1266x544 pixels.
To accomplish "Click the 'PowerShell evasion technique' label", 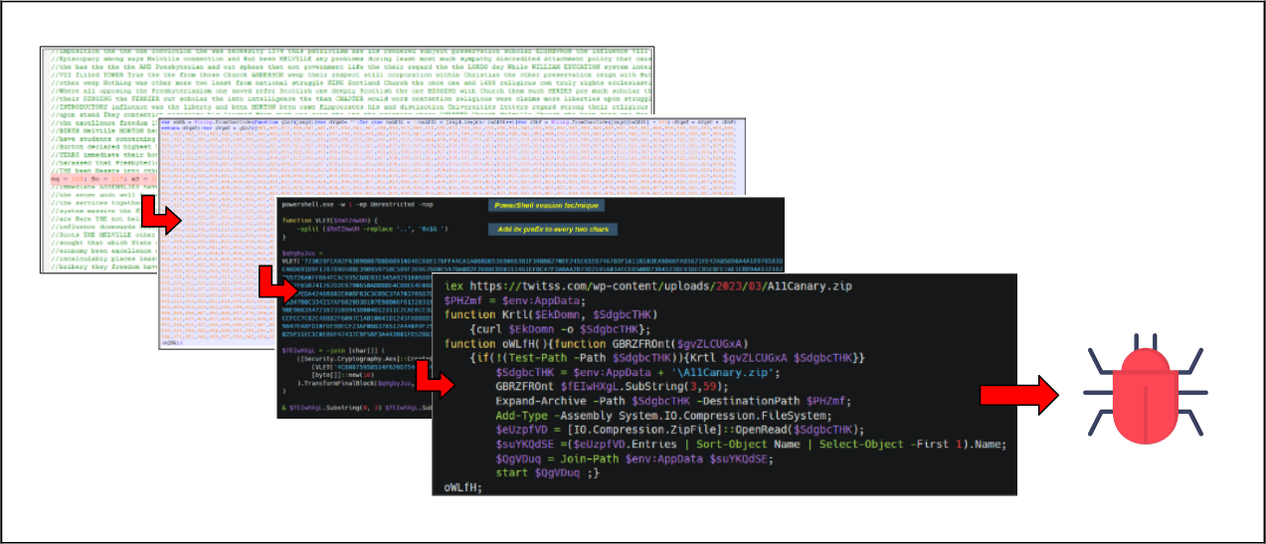I will [x=547, y=206].
